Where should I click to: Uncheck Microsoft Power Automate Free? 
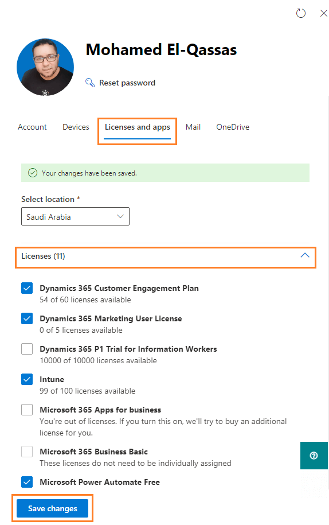point(27,482)
